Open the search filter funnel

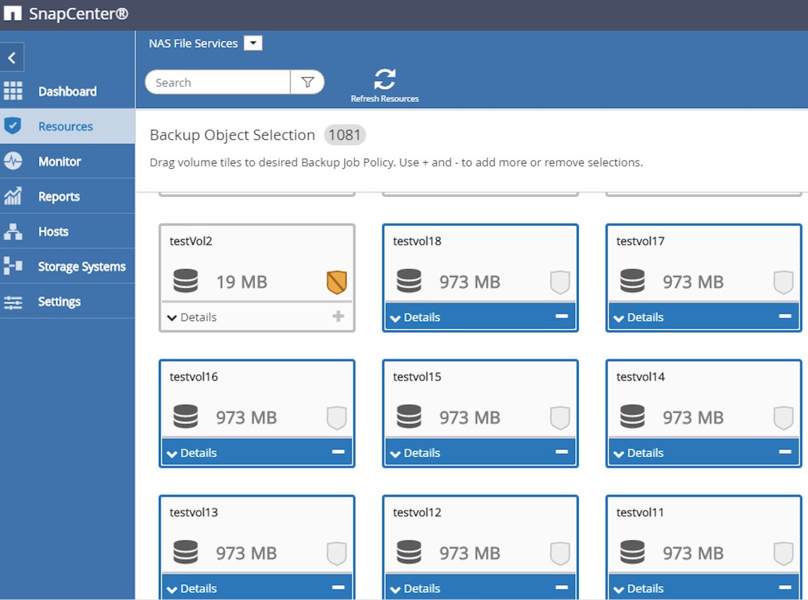tap(308, 83)
